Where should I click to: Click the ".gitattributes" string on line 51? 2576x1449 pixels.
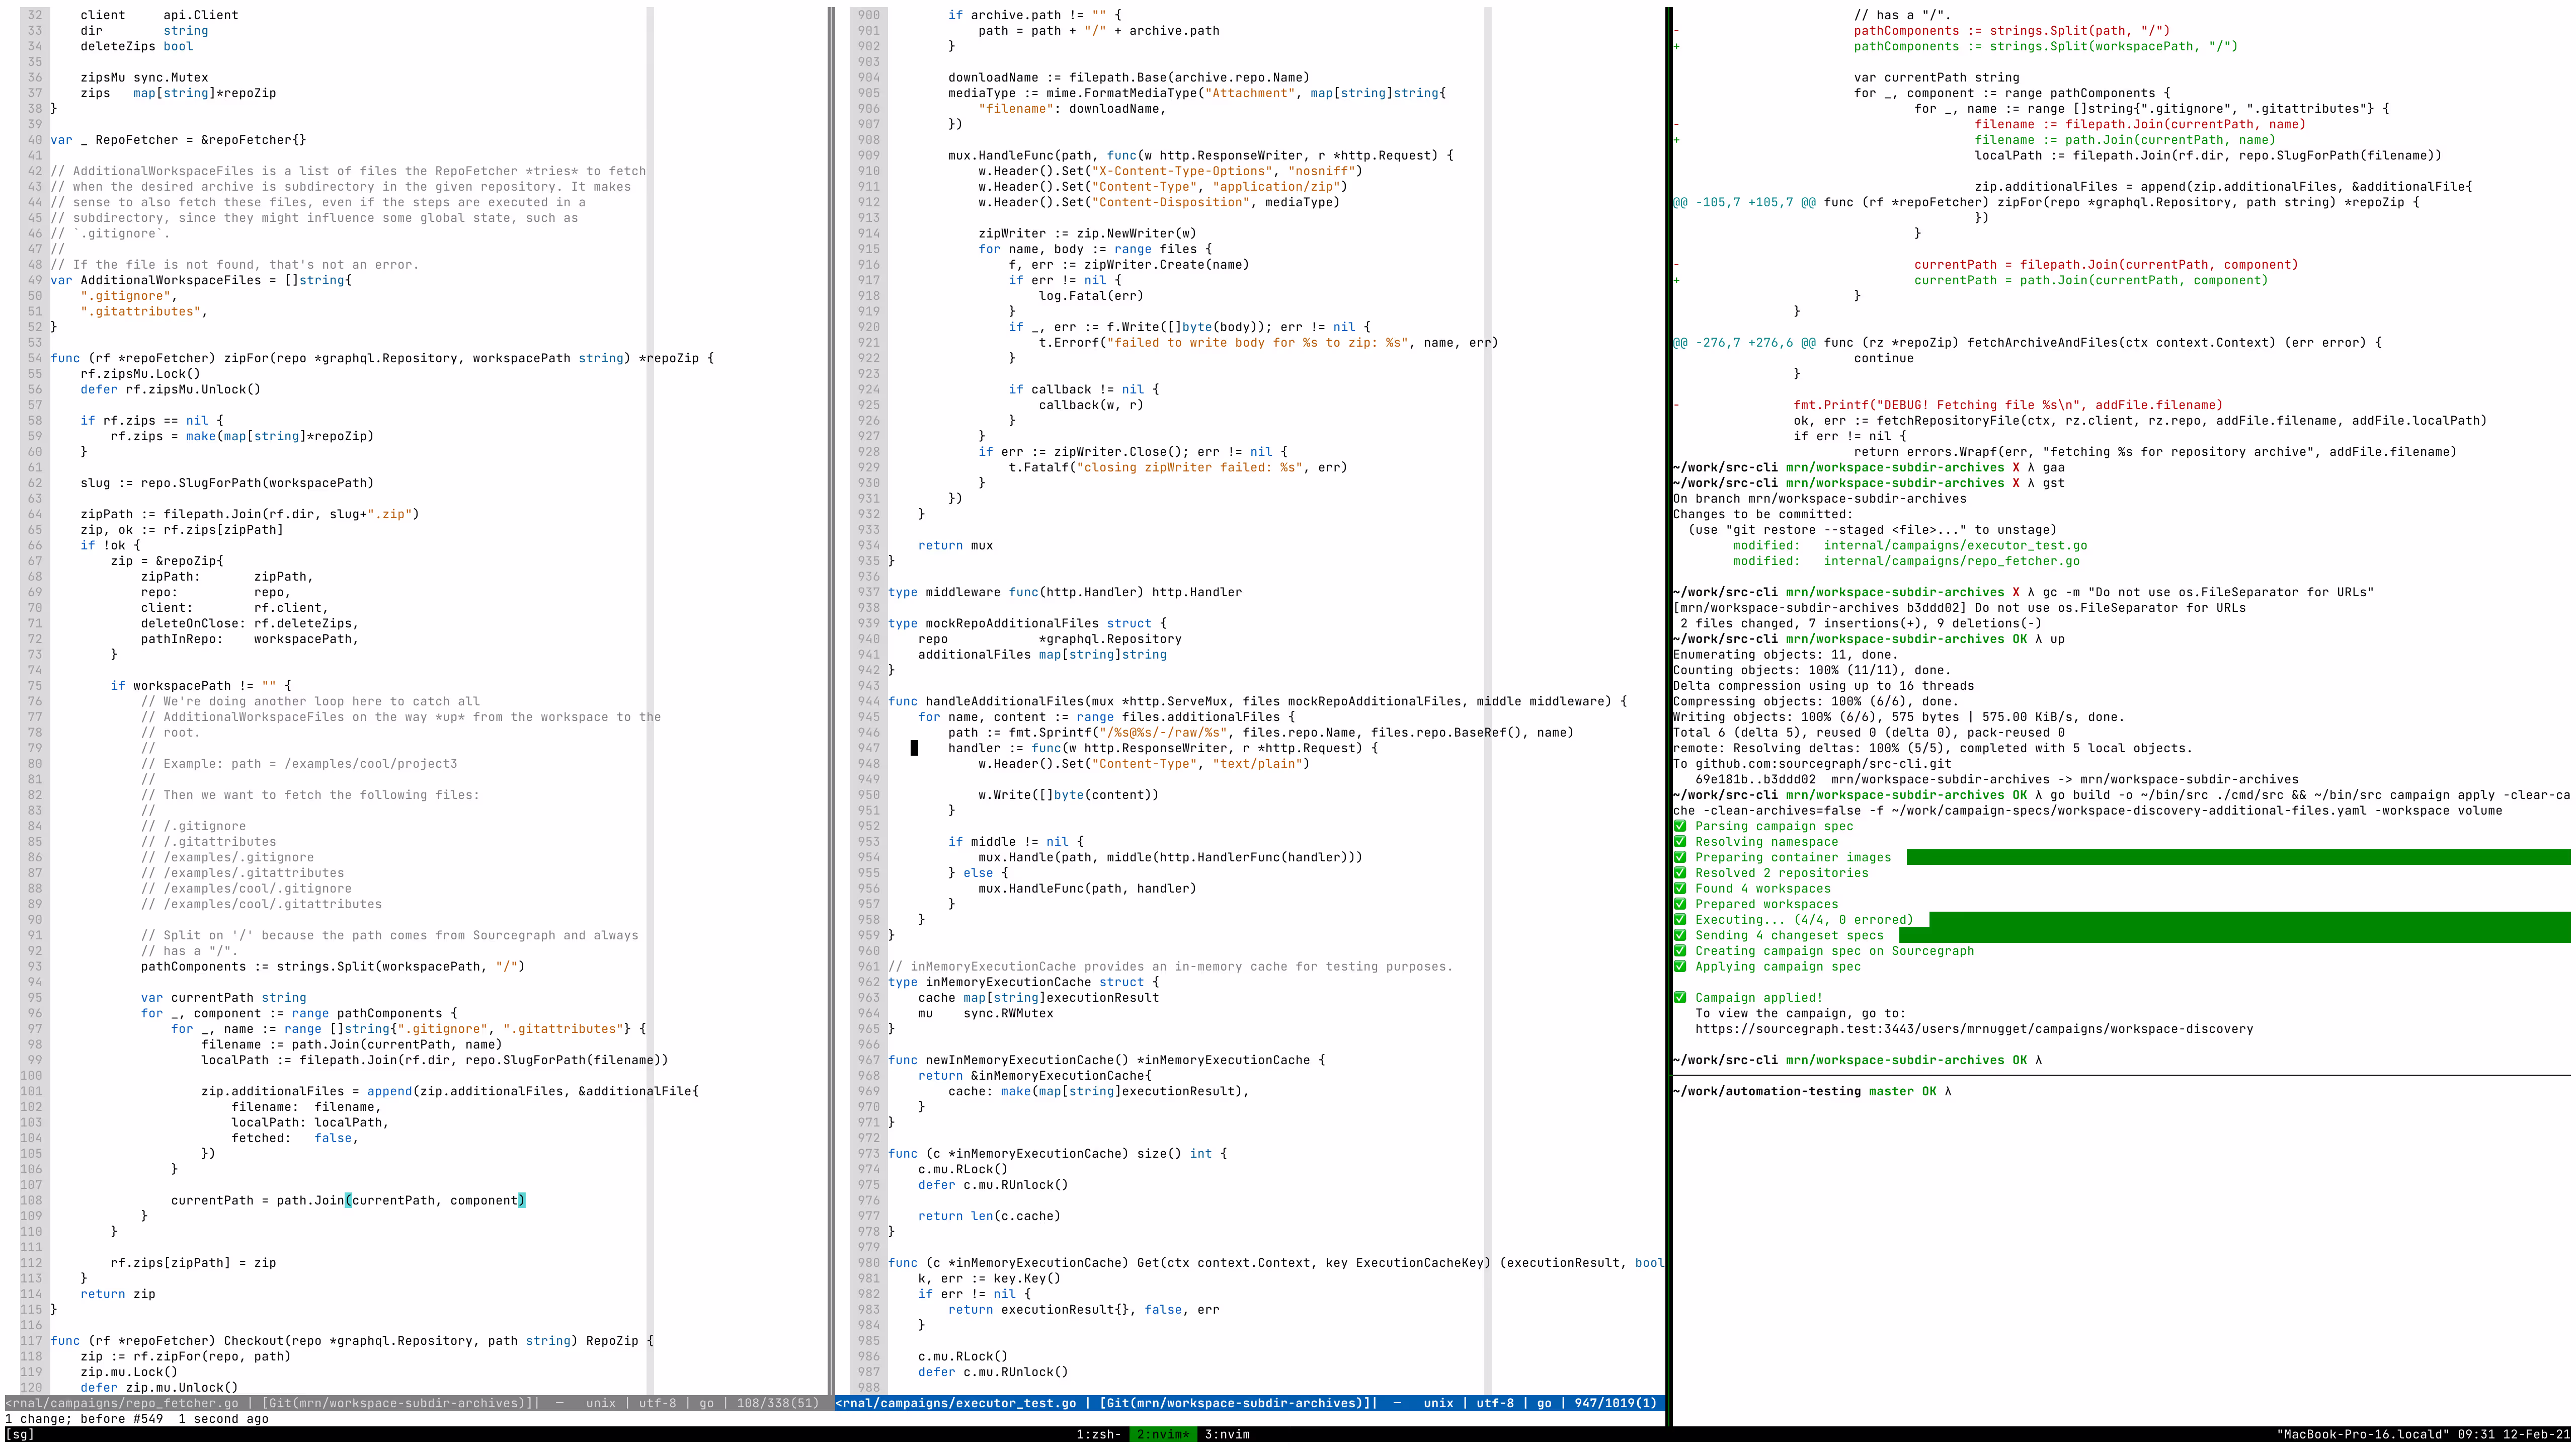point(141,311)
